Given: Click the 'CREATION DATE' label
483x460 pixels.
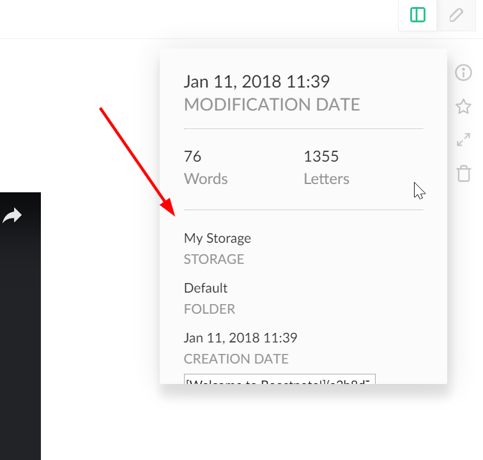Looking at the screenshot, I should coord(236,359).
